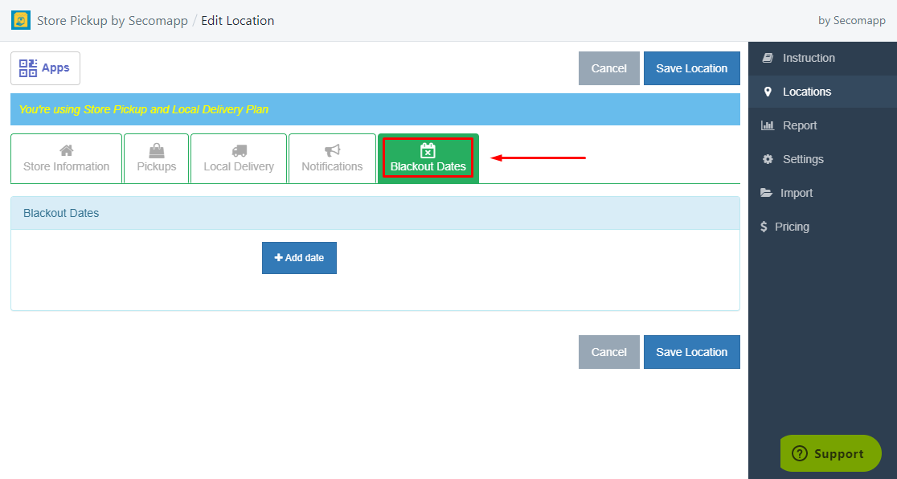
Task: Click the top Cancel button
Action: (608, 68)
